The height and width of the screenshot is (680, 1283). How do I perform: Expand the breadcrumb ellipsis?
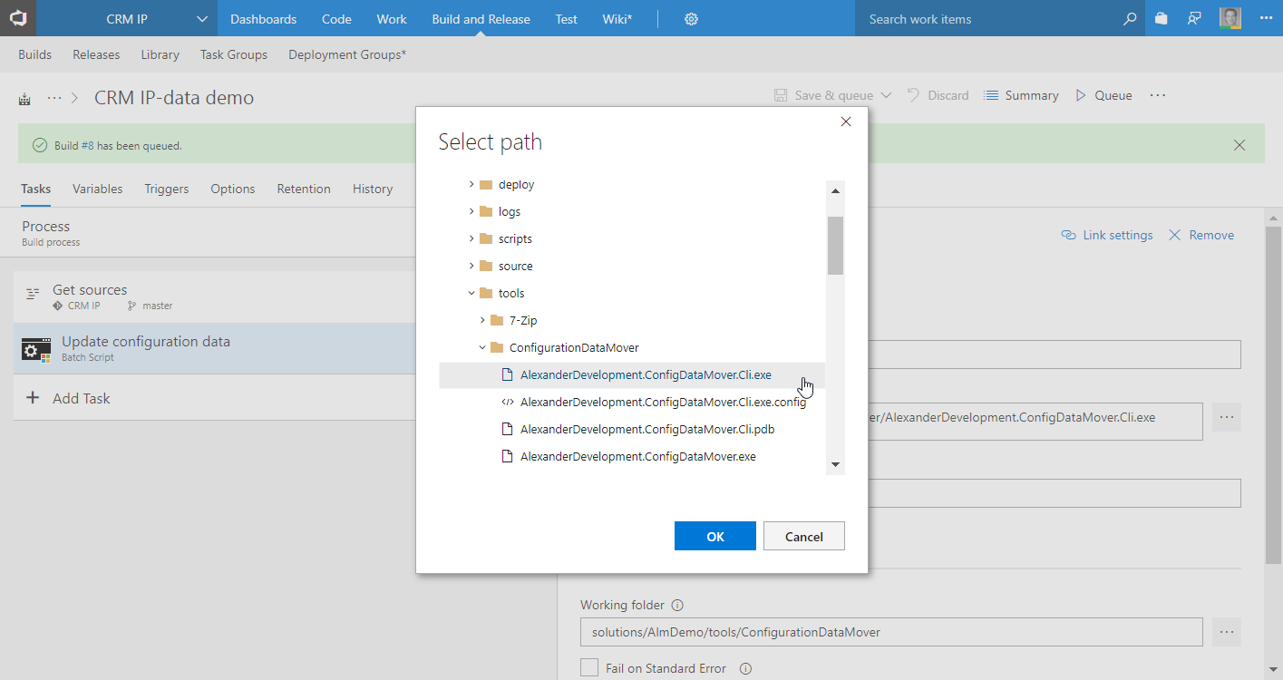click(54, 97)
